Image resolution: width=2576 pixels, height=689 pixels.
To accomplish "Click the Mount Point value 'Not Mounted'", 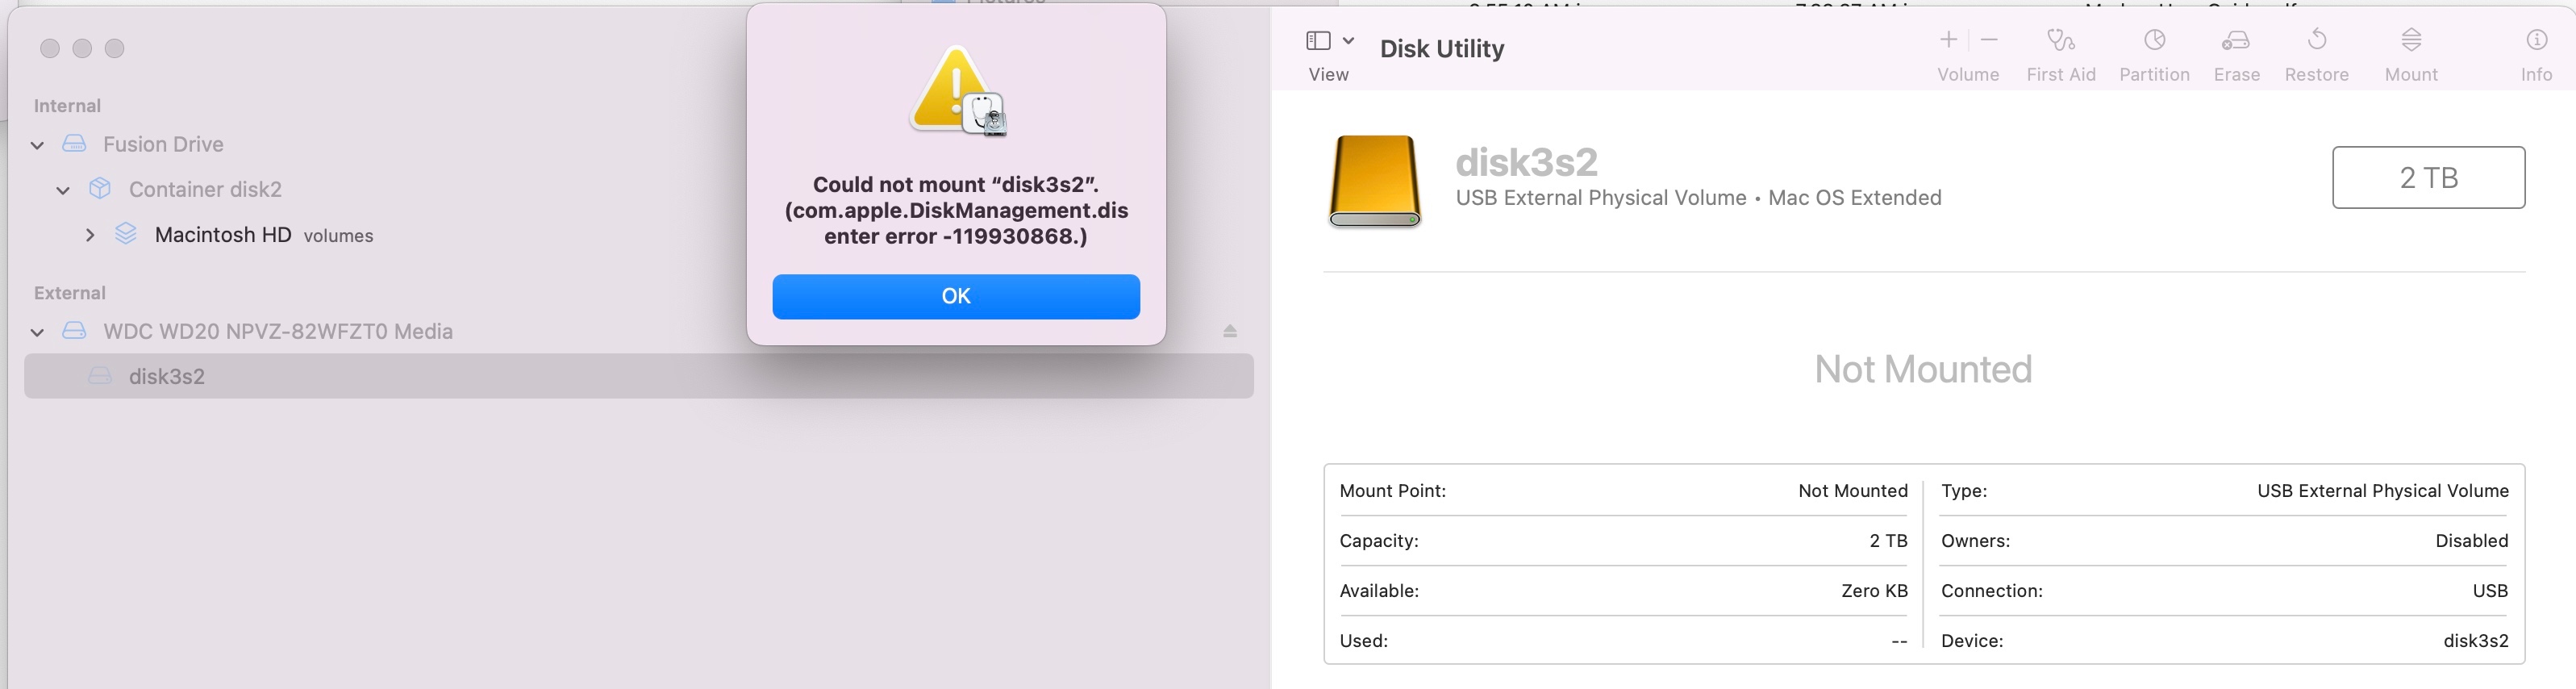I will [1852, 491].
